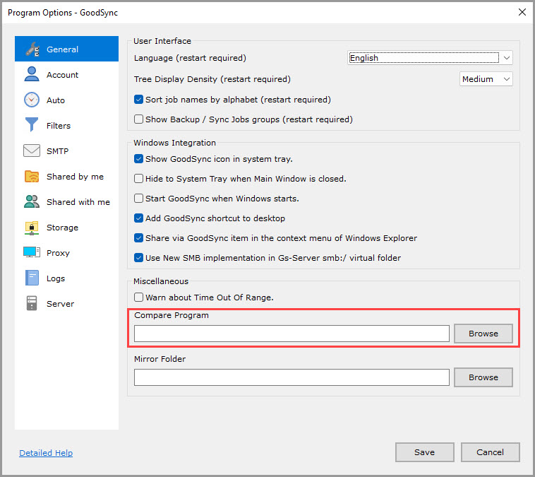Enable Show Backup / Sync Jobs groups
Image resolution: width=535 pixels, height=477 pixels.
[x=138, y=119]
